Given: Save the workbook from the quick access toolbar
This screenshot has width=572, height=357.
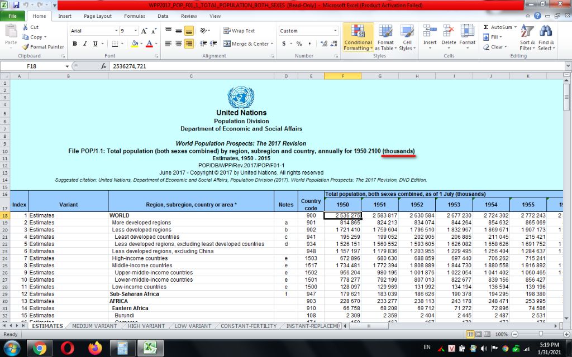Looking at the screenshot, I should point(16,5).
